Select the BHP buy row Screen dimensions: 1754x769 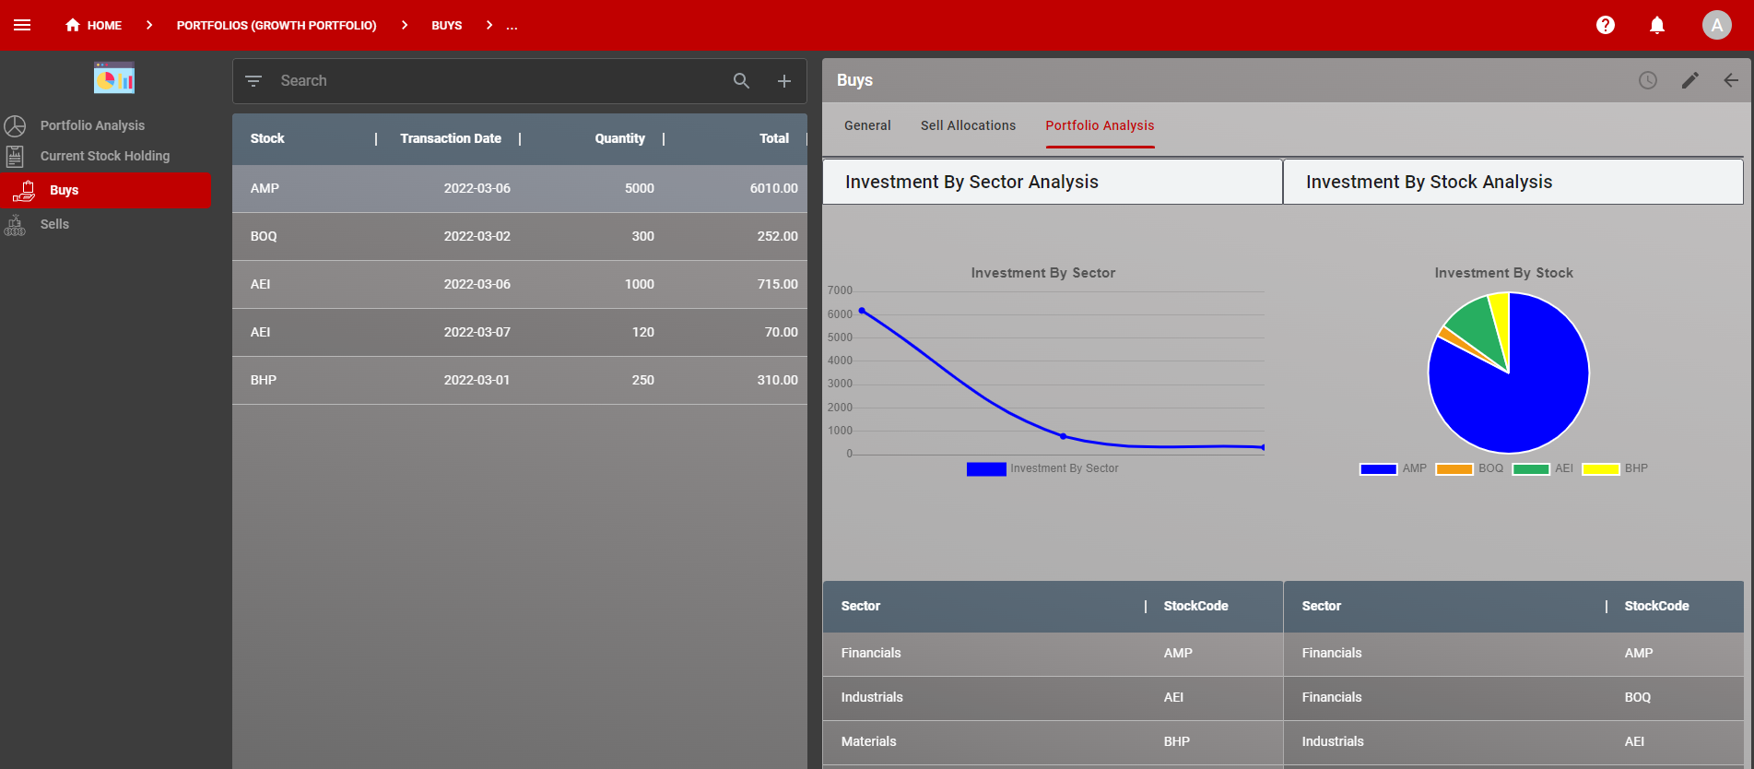[x=520, y=380]
